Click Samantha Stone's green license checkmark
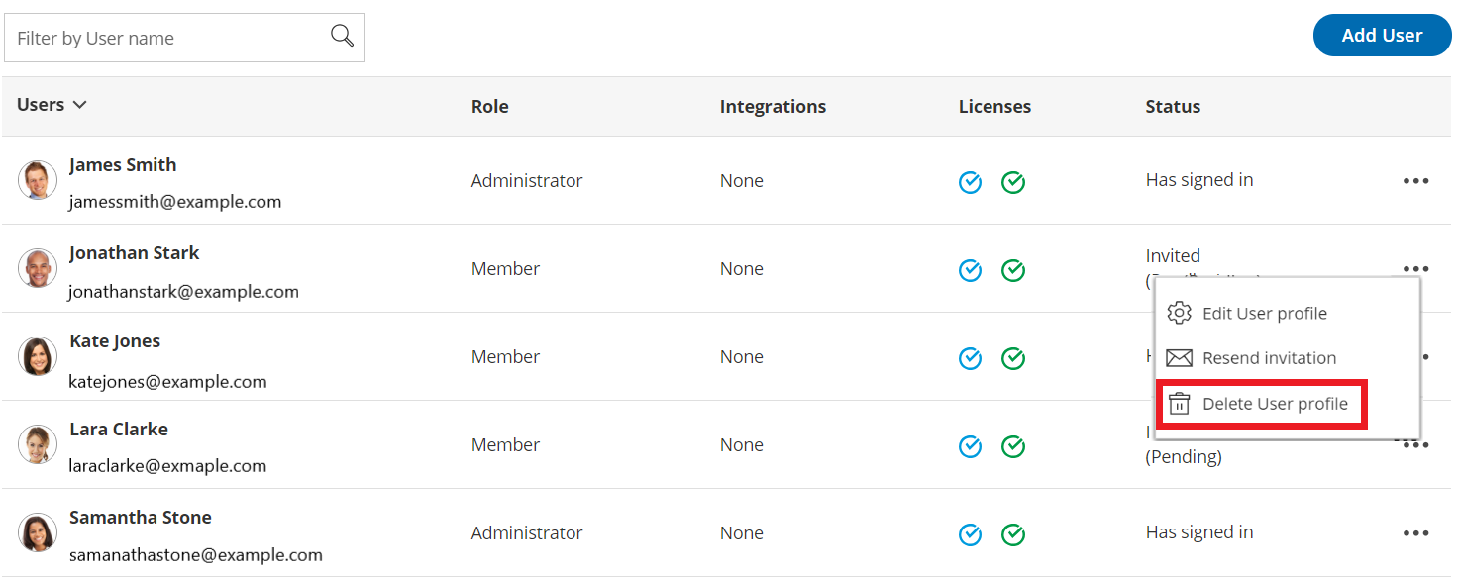This screenshot has width=1459, height=577. [1012, 534]
